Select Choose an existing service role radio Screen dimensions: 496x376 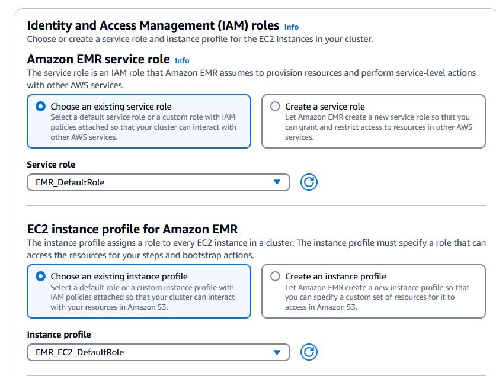[40, 107]
